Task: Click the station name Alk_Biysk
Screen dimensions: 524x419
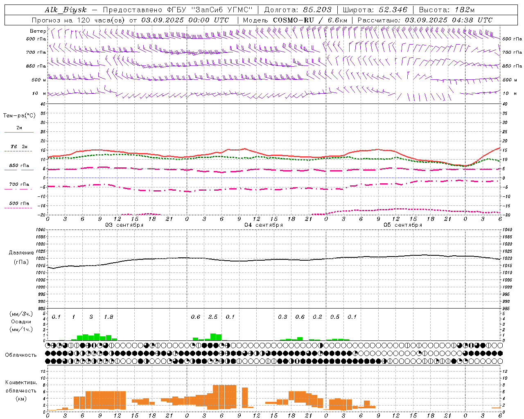Action: click(65, 10)
